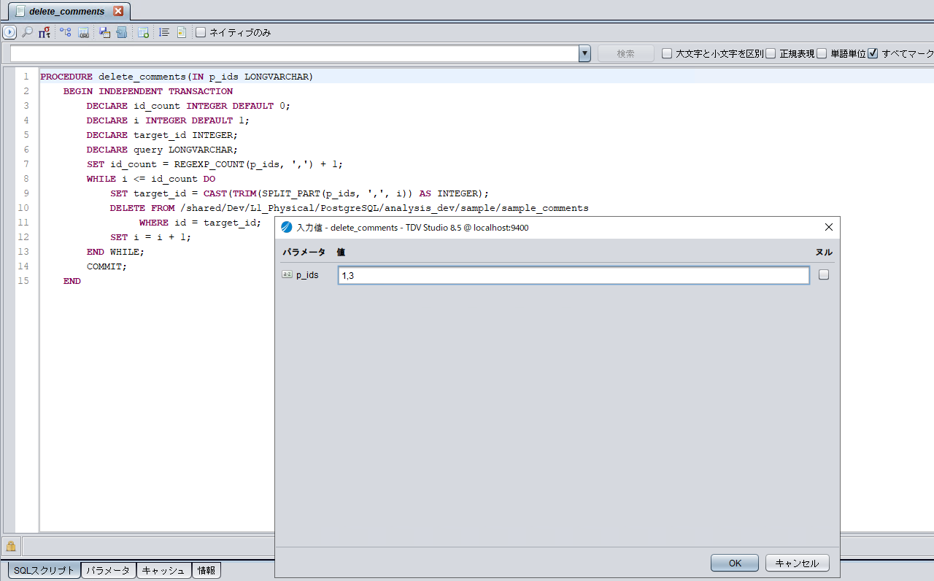Click the save-as floppy disk icon
Viewport: 934px width, 581px height.
pyautogui.click(x=104, y=32)
